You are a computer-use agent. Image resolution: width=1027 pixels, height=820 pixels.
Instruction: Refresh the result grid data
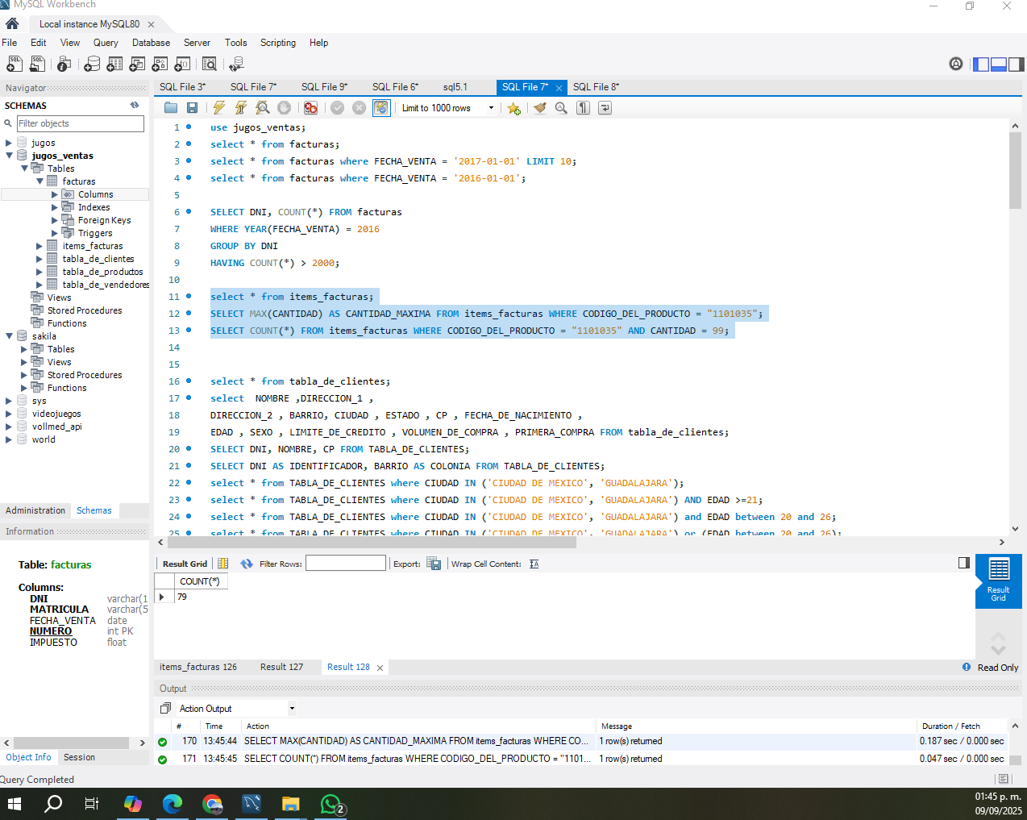(247, 564)
